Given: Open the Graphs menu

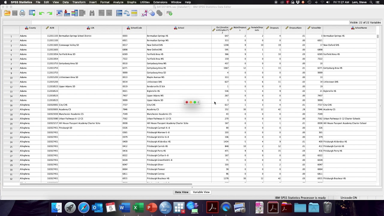Looking at the screenshot, I should (132, 2).
